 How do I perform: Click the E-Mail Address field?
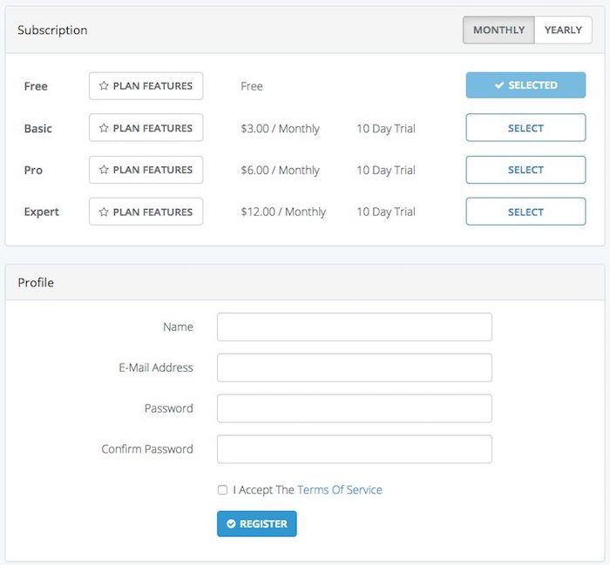click(354, 367)
